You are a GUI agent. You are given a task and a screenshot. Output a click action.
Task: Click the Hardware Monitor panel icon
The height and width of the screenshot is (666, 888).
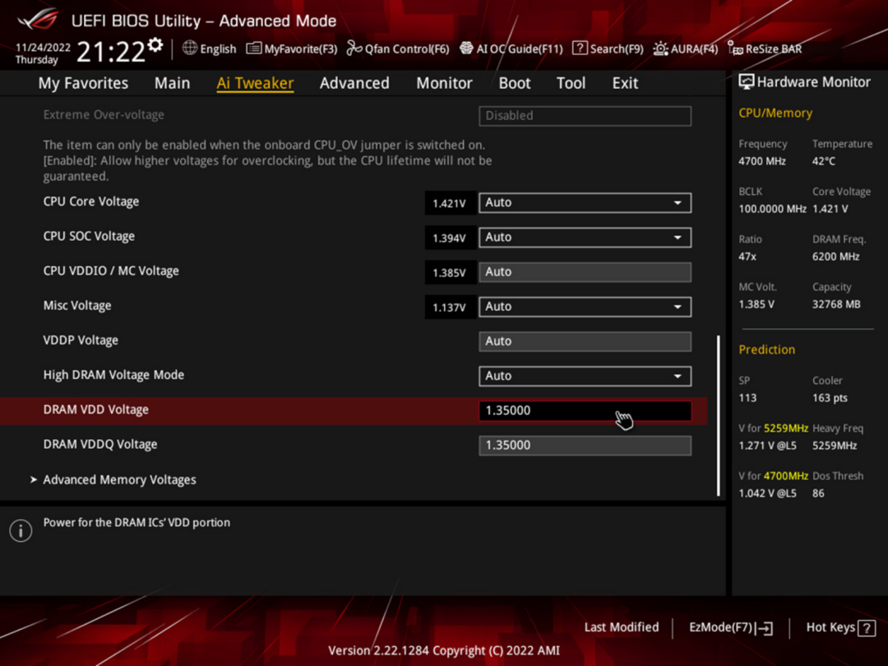[747, 82]
